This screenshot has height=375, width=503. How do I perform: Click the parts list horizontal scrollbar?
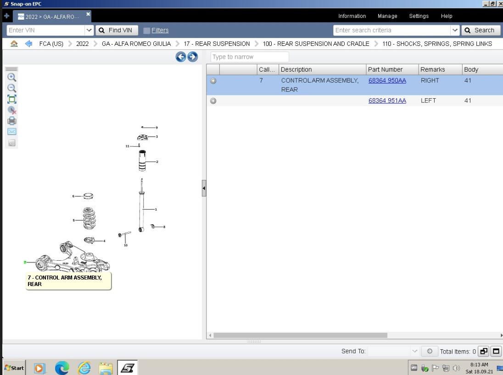click(x=300, y=335)
